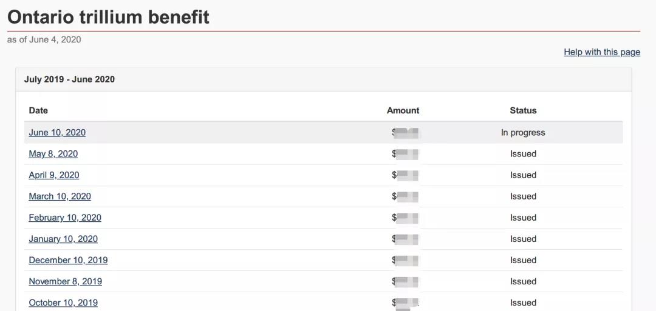Open the June 10, 2020 payment link
Screen dimensions: 656x311
tap(57, 133)
